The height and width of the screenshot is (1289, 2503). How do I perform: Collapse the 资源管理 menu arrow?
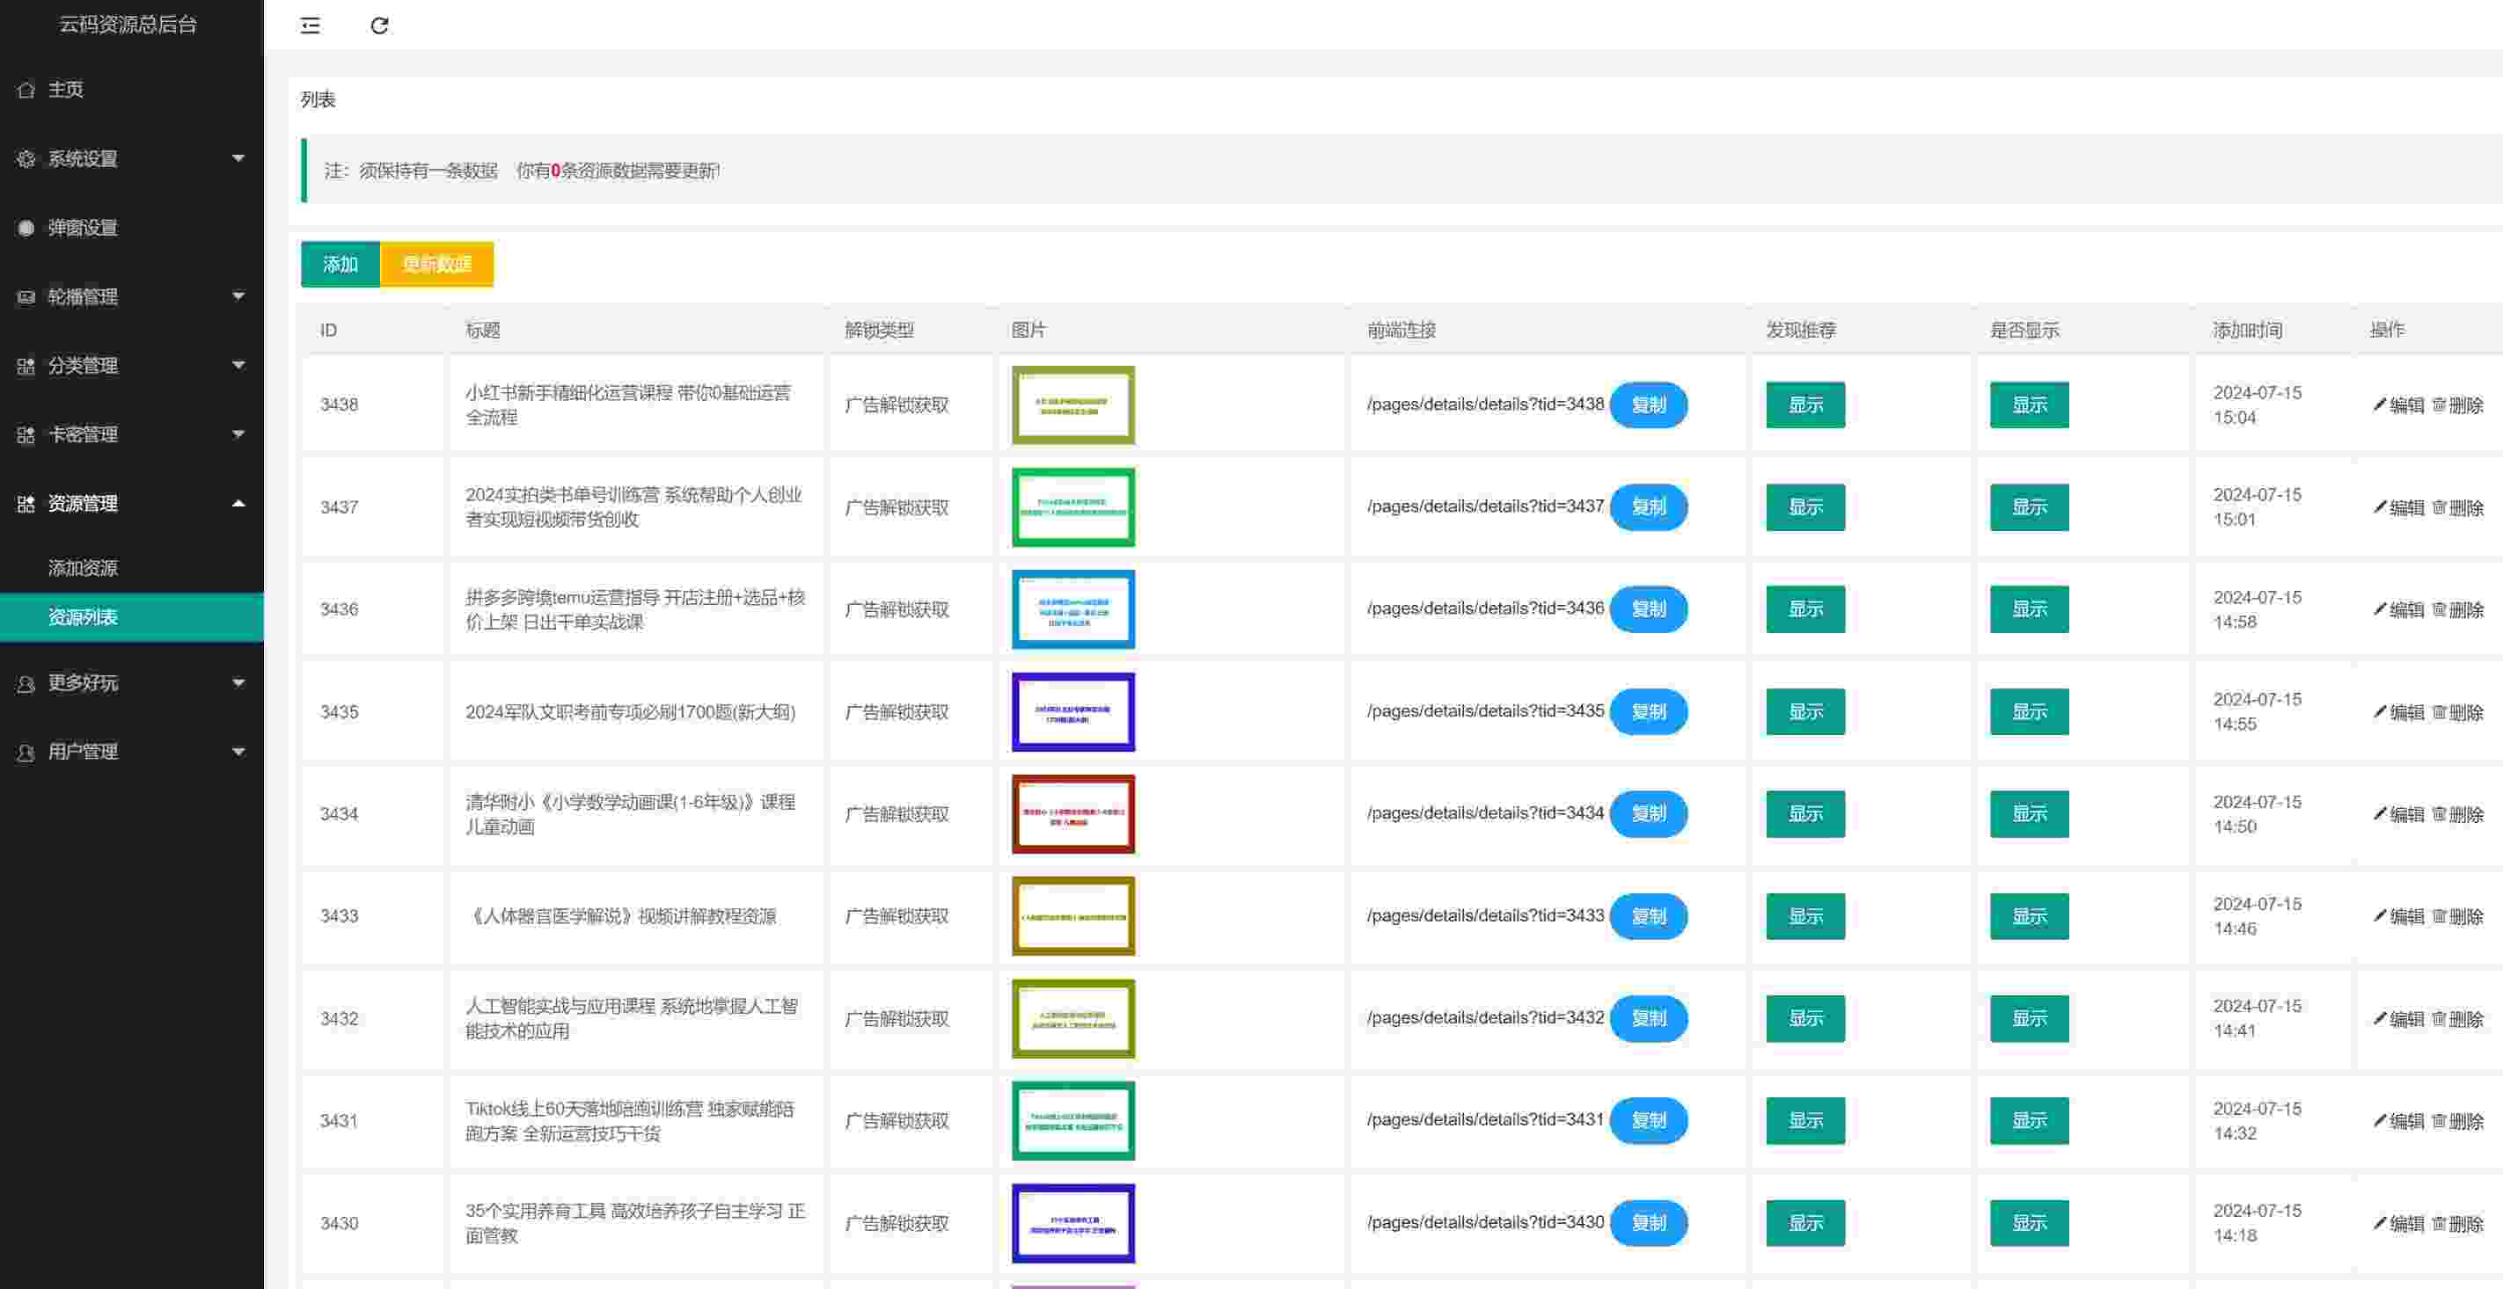(238, 503)
